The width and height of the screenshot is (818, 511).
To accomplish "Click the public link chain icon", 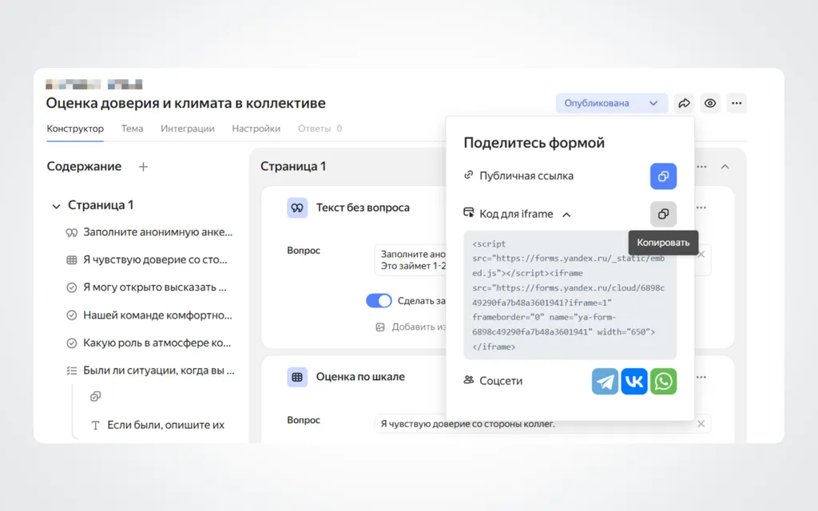I will (468, 175).
